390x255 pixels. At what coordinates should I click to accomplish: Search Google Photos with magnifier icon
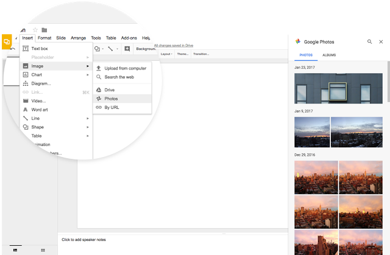(370, 42)
